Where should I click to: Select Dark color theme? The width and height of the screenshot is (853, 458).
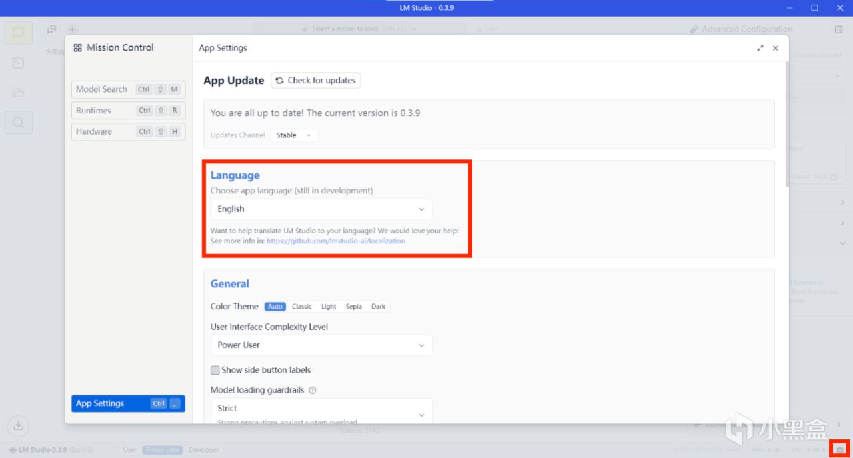(x=379, y=307)
